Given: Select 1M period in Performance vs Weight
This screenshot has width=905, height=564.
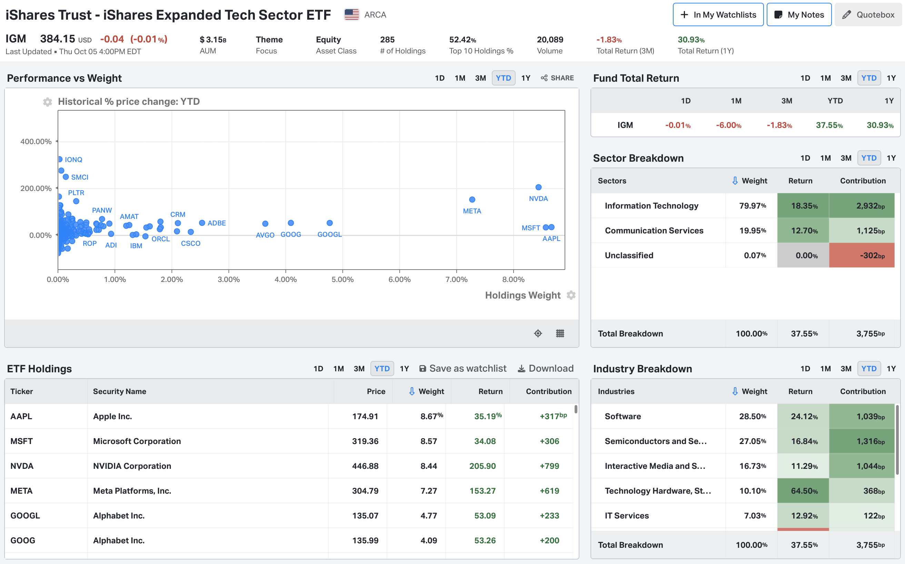Looking at the screenshot, I should tap(460, 78).
